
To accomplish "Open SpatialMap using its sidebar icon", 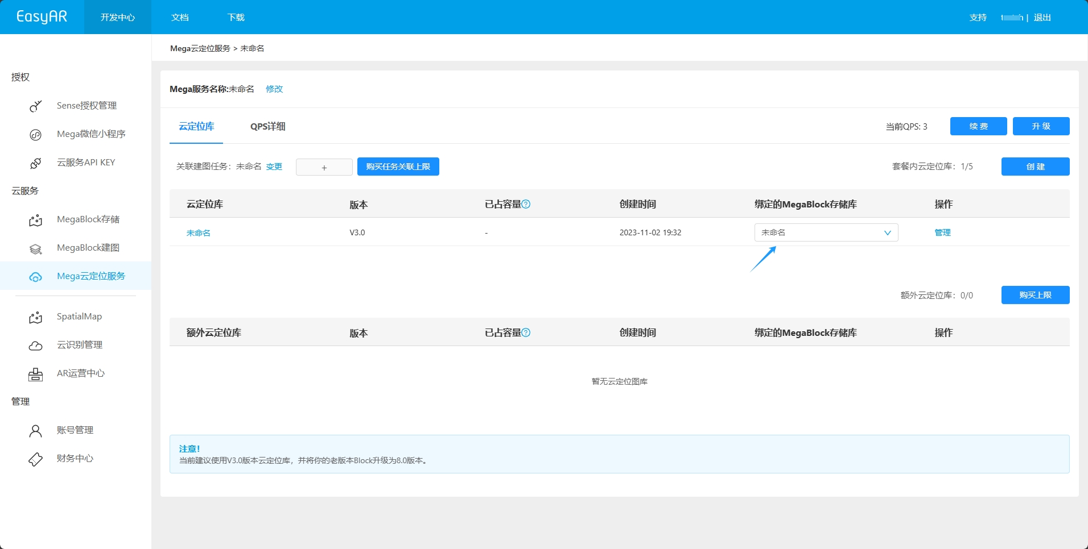I will click(x=35, y=317).
